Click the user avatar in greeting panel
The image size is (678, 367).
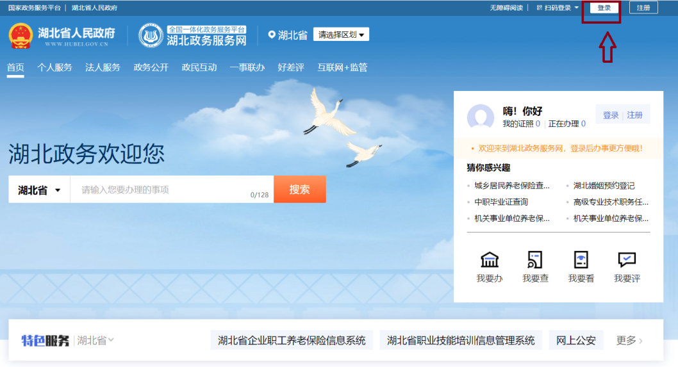coord(481,117)
